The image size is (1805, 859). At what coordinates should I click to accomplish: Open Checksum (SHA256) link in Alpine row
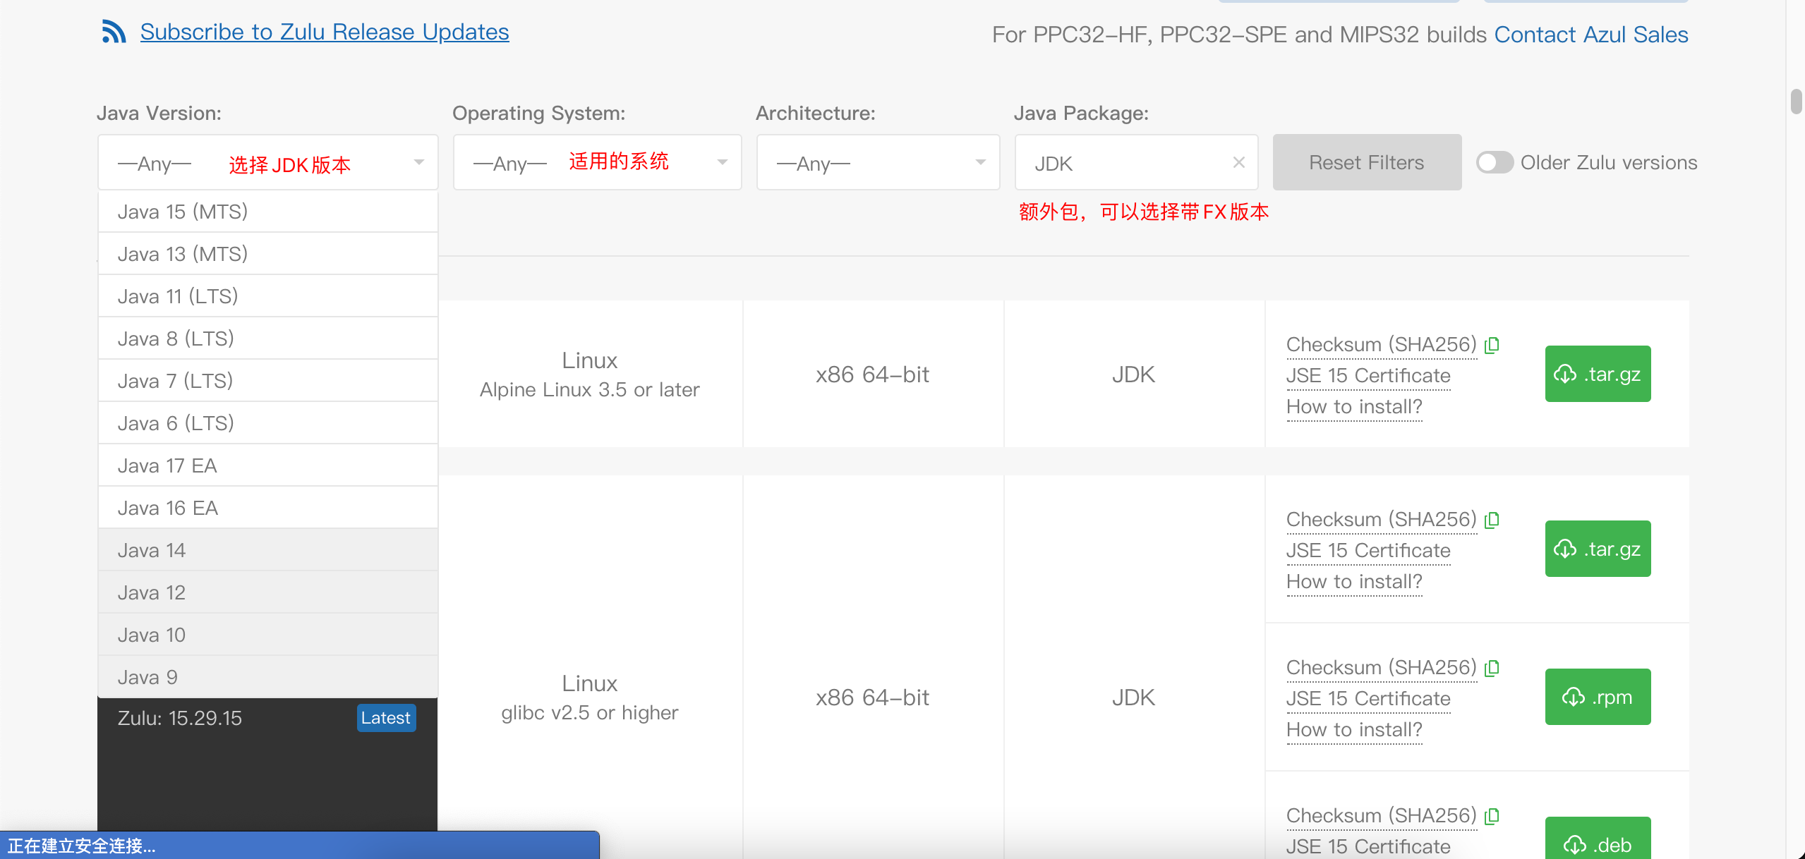click(x=1381, y=344)
